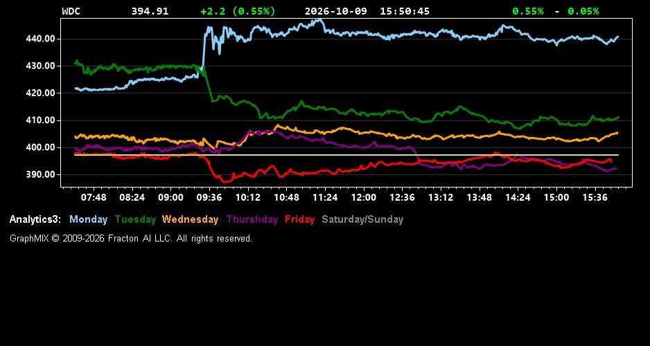The width and height of the screenshot is (650, 346).
Task: Click the Analytics3 label
Action: 35,219
